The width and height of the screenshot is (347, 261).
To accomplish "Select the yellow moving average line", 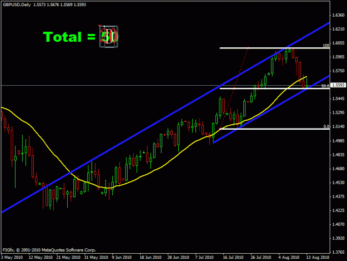I will tap(154, 170).
